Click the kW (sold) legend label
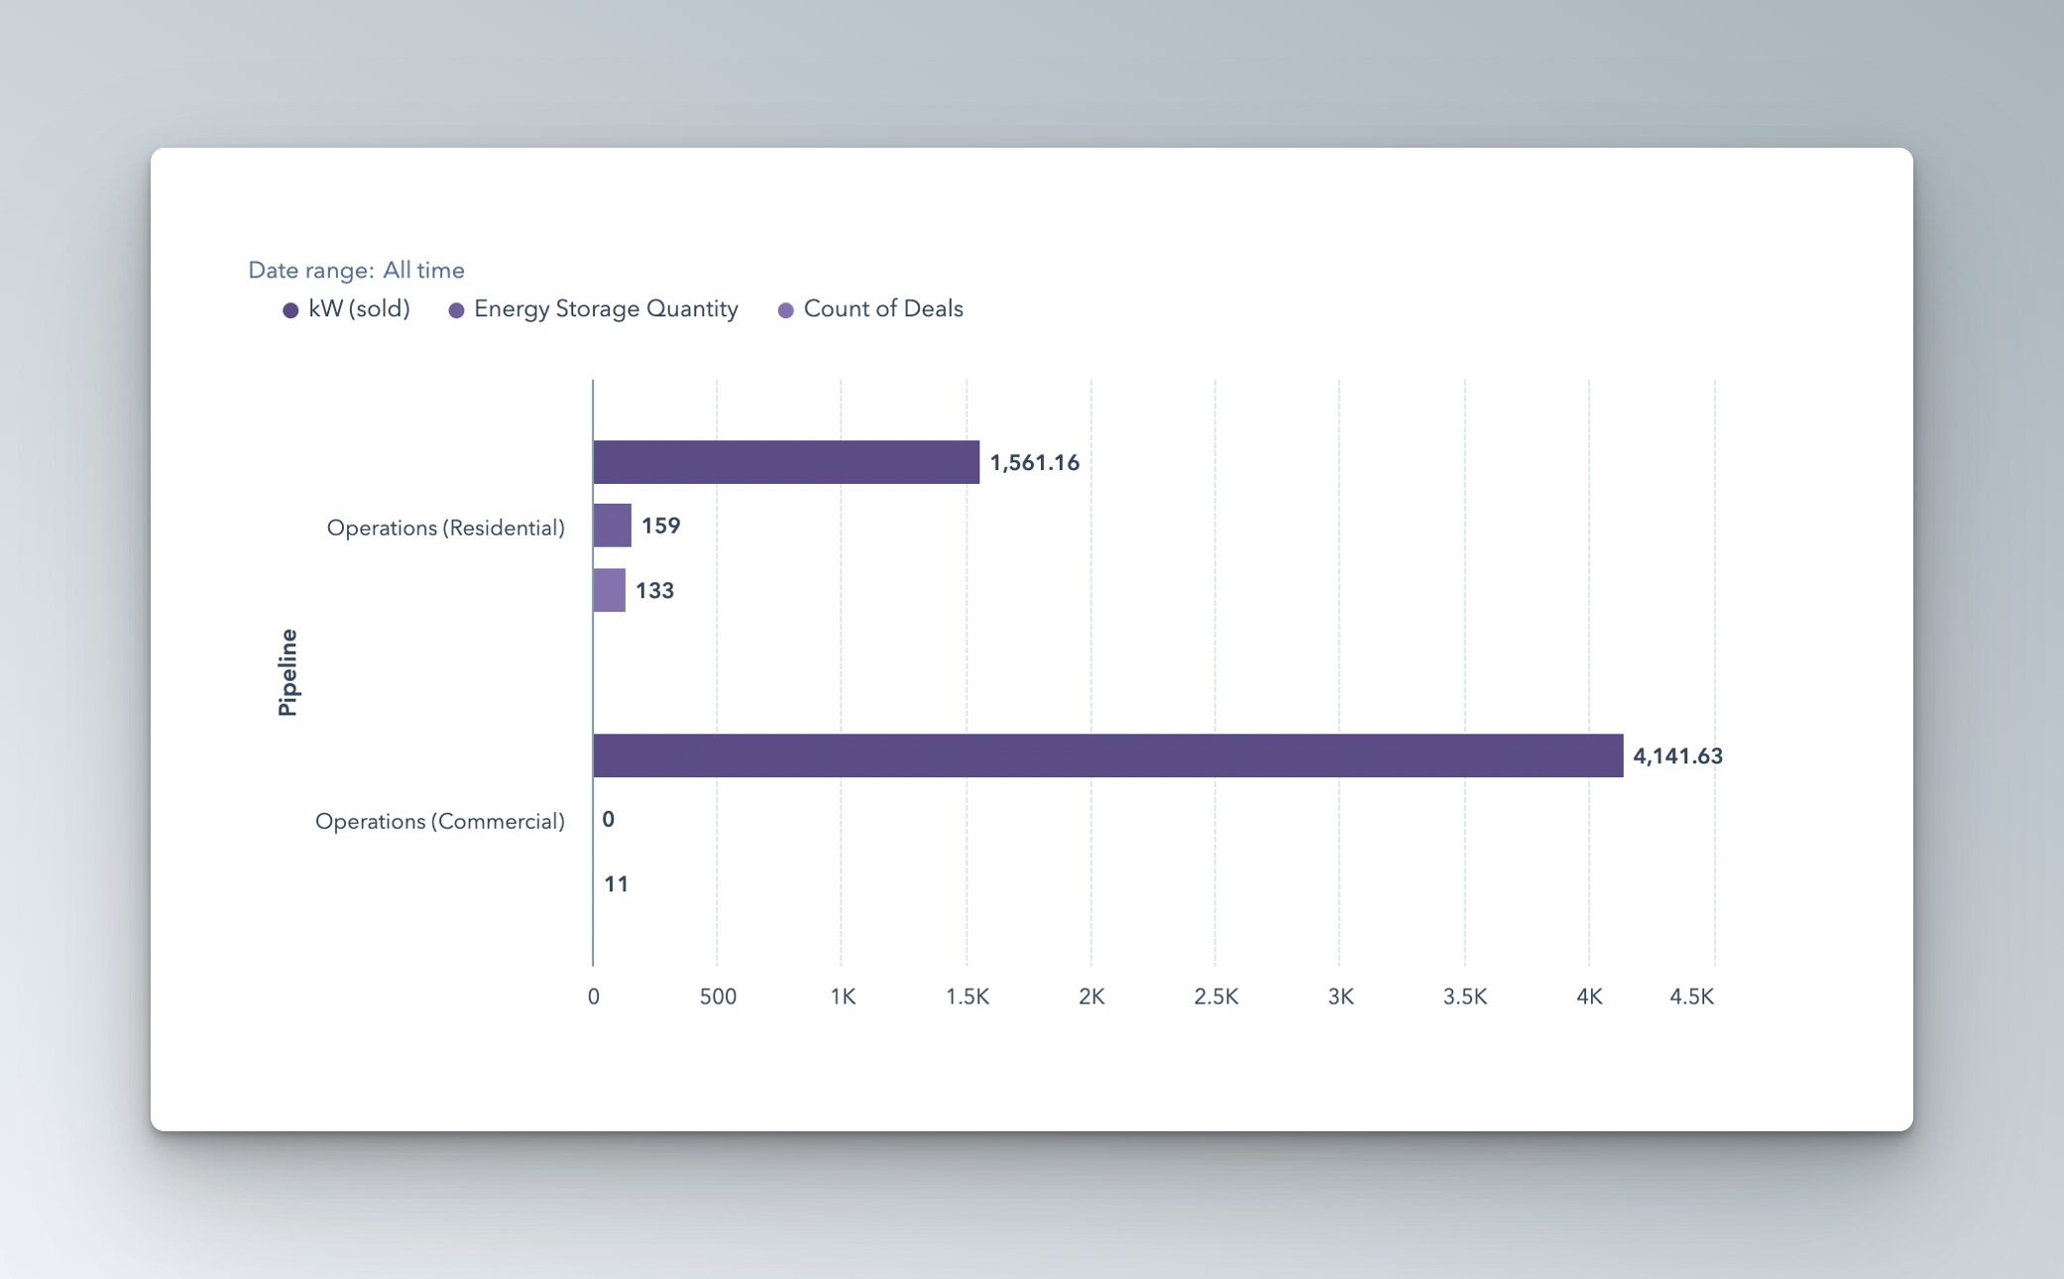Screen dimensions: 2064x1279 (x=359, y=309)
